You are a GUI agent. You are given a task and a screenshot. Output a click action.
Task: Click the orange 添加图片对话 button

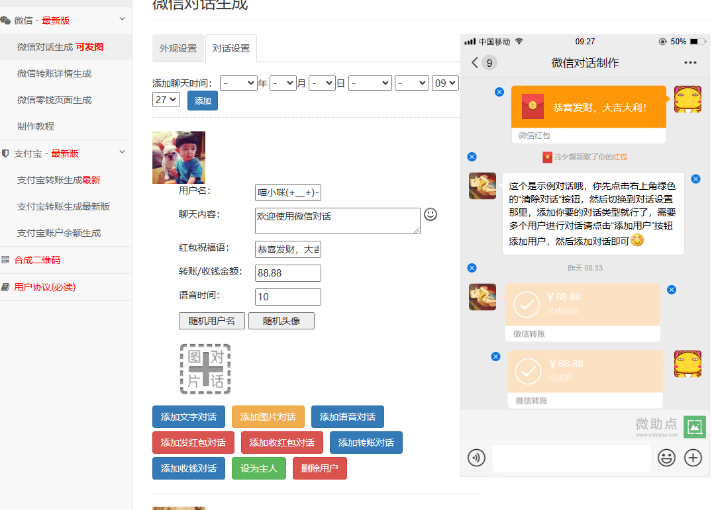coord(268,417)
